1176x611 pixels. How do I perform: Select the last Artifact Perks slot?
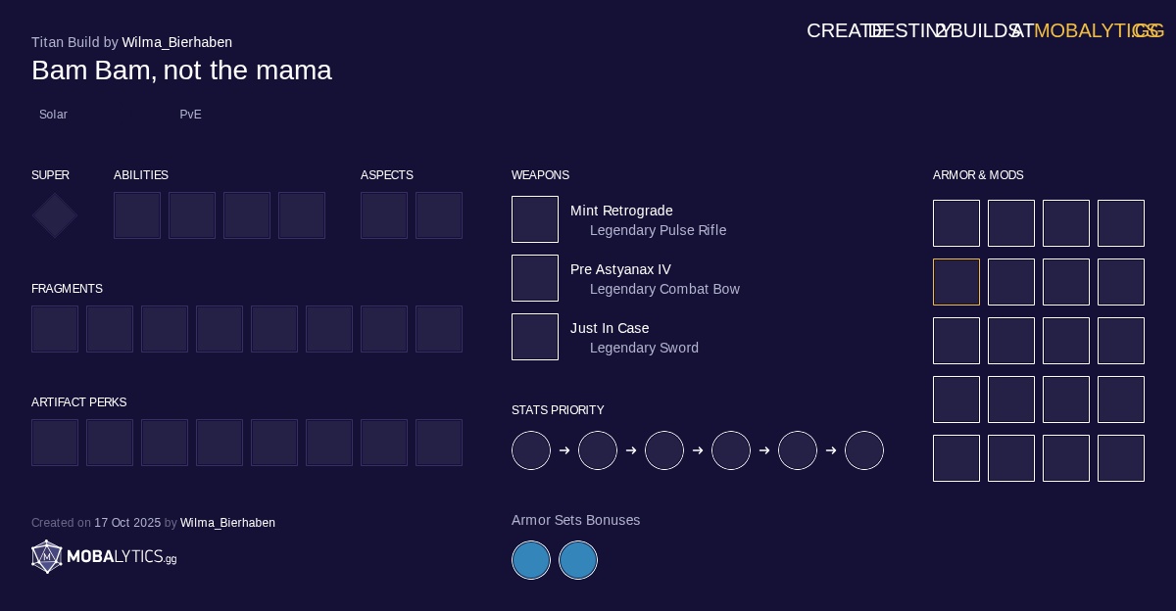439,443
